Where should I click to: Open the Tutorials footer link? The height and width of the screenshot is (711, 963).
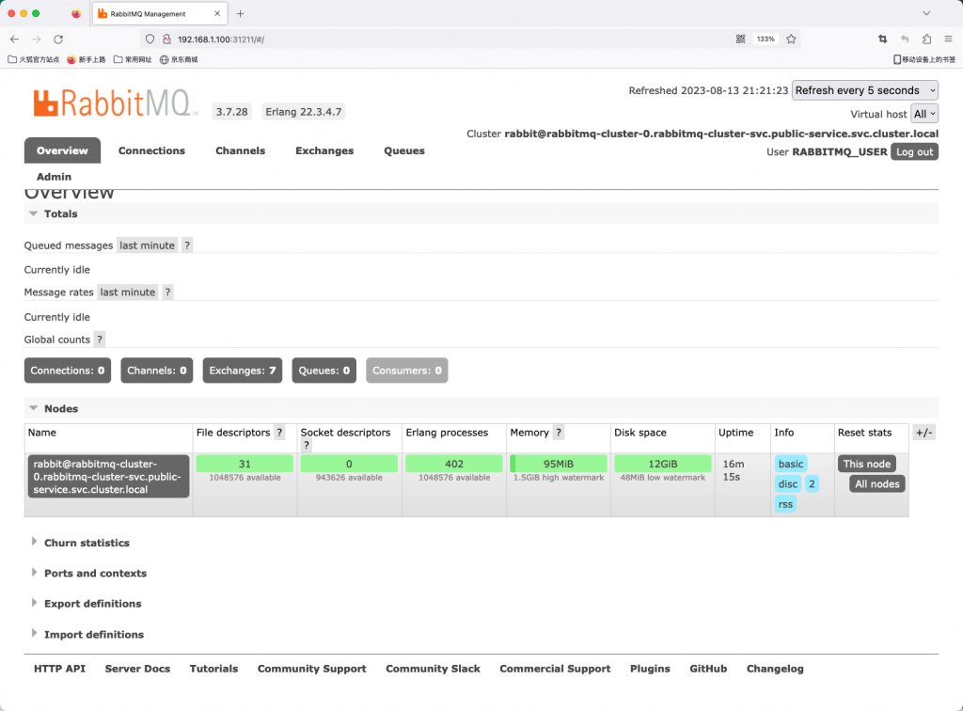tap(213, 669)
